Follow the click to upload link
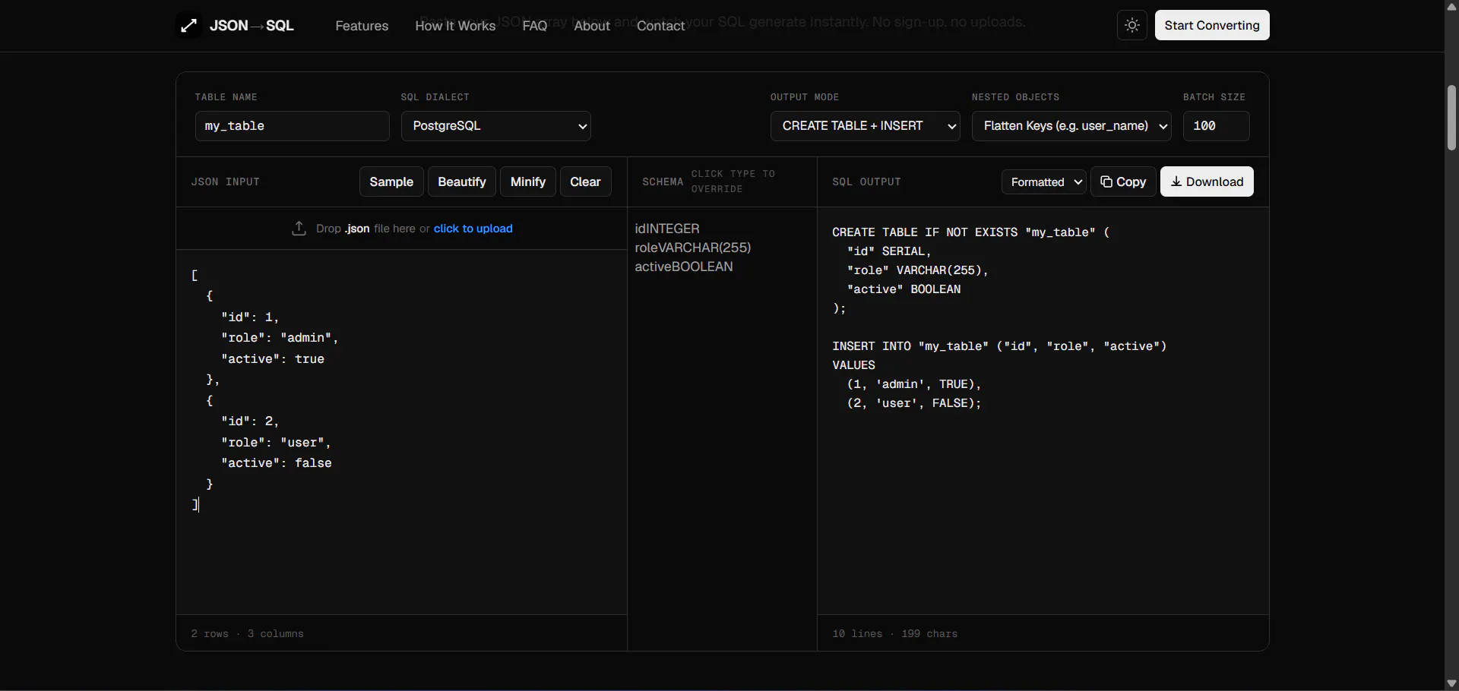This screenshot has height=691, width=1459. (x=473, y=229)
